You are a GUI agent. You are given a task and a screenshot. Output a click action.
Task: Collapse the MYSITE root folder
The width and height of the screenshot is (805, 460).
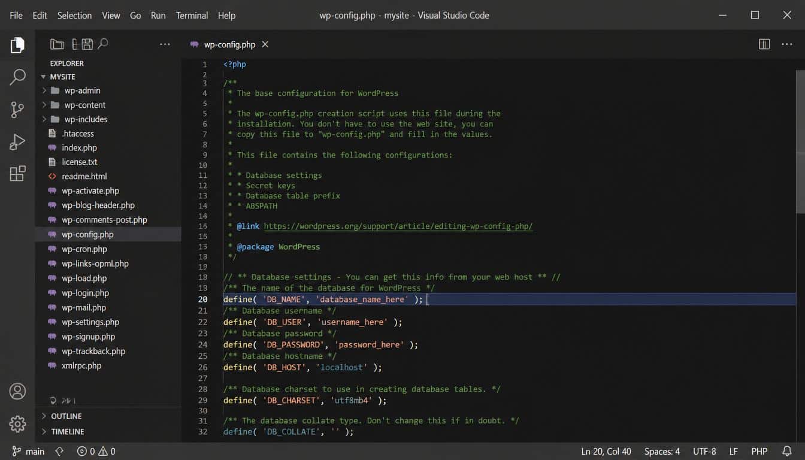(x=43, y=77)
